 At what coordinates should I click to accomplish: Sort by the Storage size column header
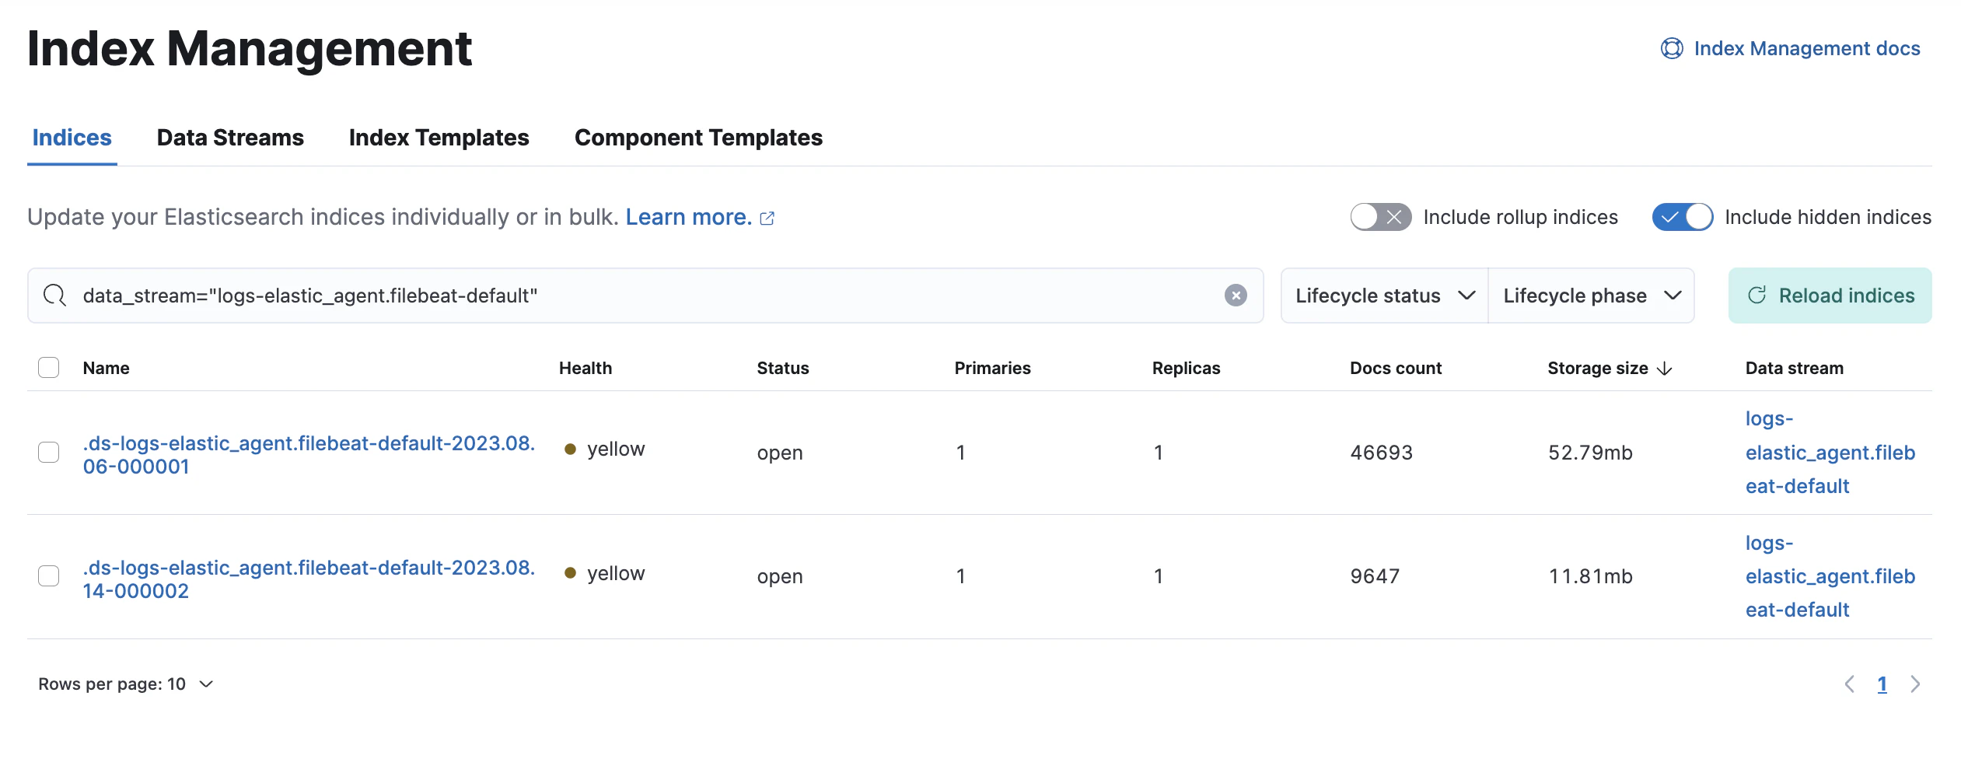tap(1598, 369)
